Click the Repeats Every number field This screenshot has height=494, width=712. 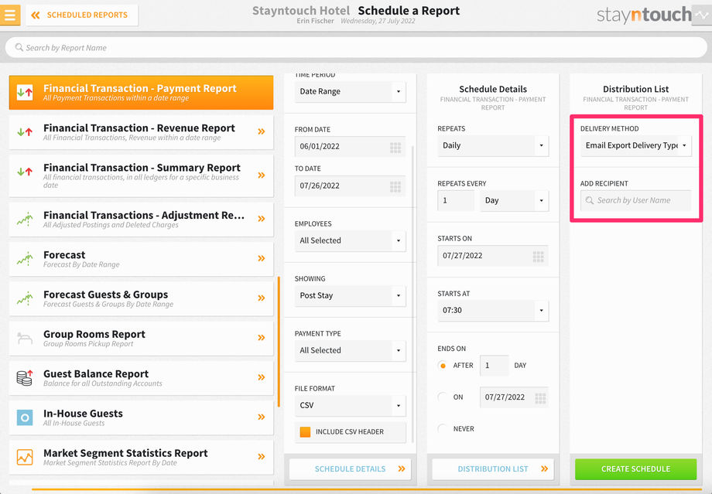click(456, 200)
